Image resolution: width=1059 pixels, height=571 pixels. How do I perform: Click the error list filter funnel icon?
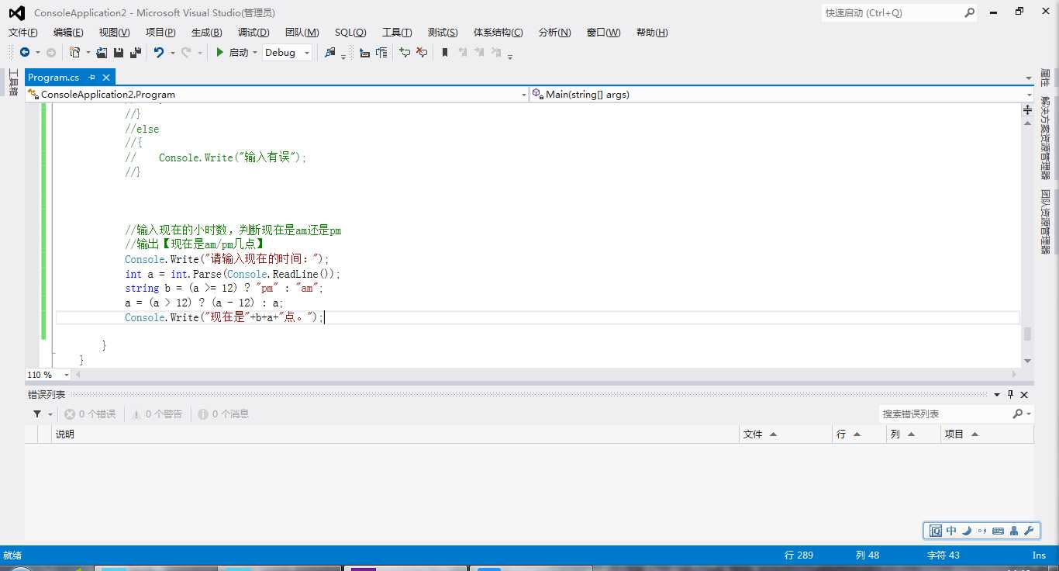tap(37, 414)
